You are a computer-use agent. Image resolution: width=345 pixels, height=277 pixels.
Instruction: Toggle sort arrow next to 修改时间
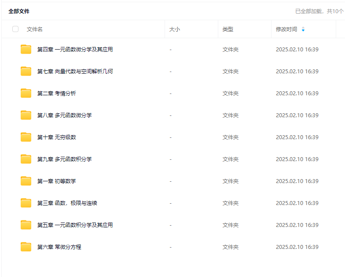click(x=303, y=29)
